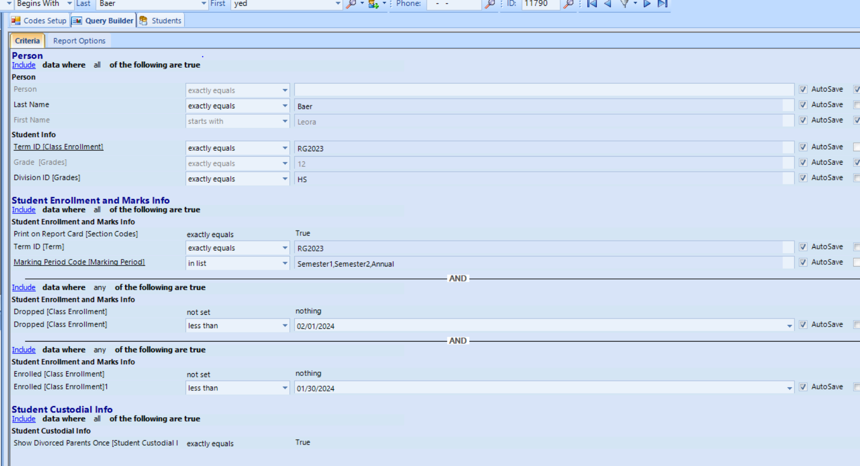This screenshot has height=466, width=860.
Task: Expand the 02/01/2024 date picker arrow
Action: [790, 326]
